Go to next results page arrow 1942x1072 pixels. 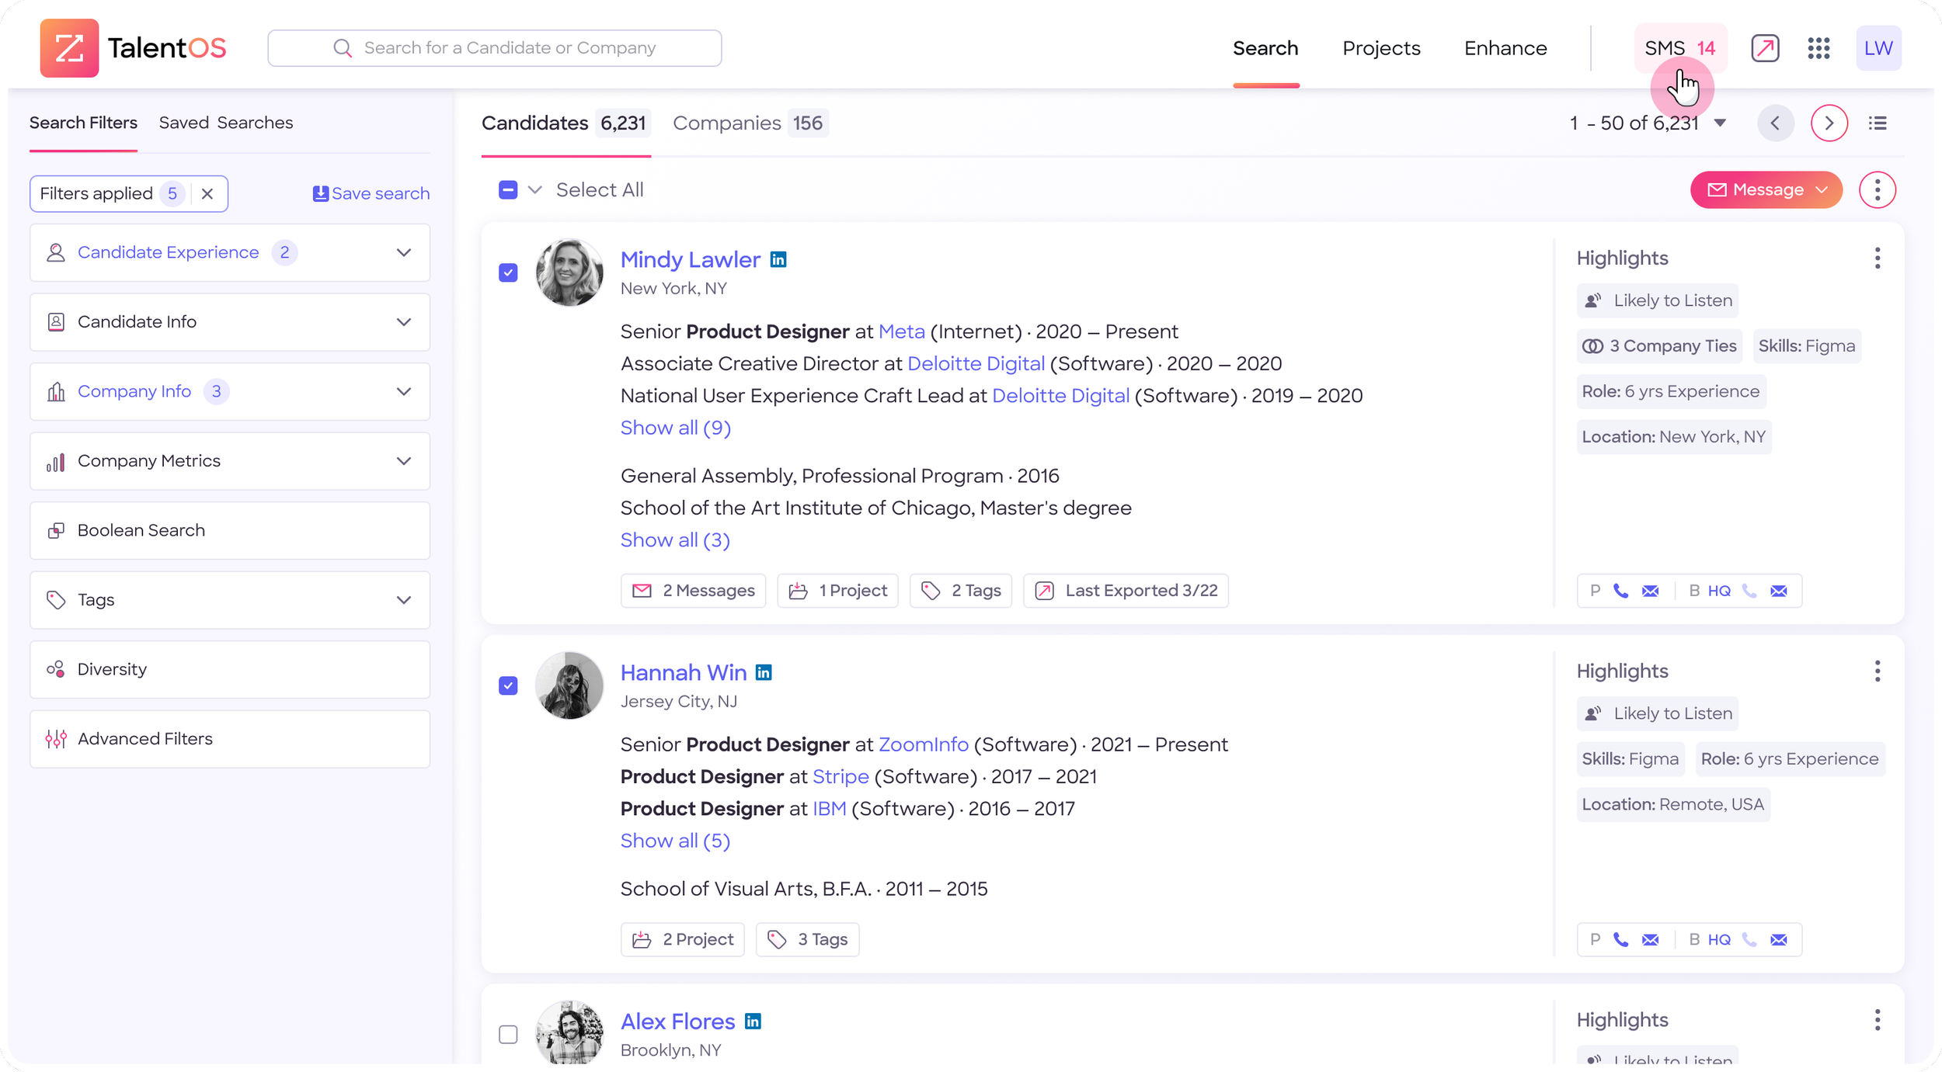click(1829, 123)
